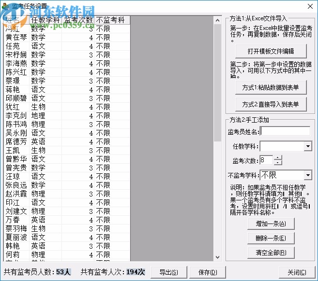Select the row for 张良远
This screenshot has width=318, height=281.
[x=67, y=185]
